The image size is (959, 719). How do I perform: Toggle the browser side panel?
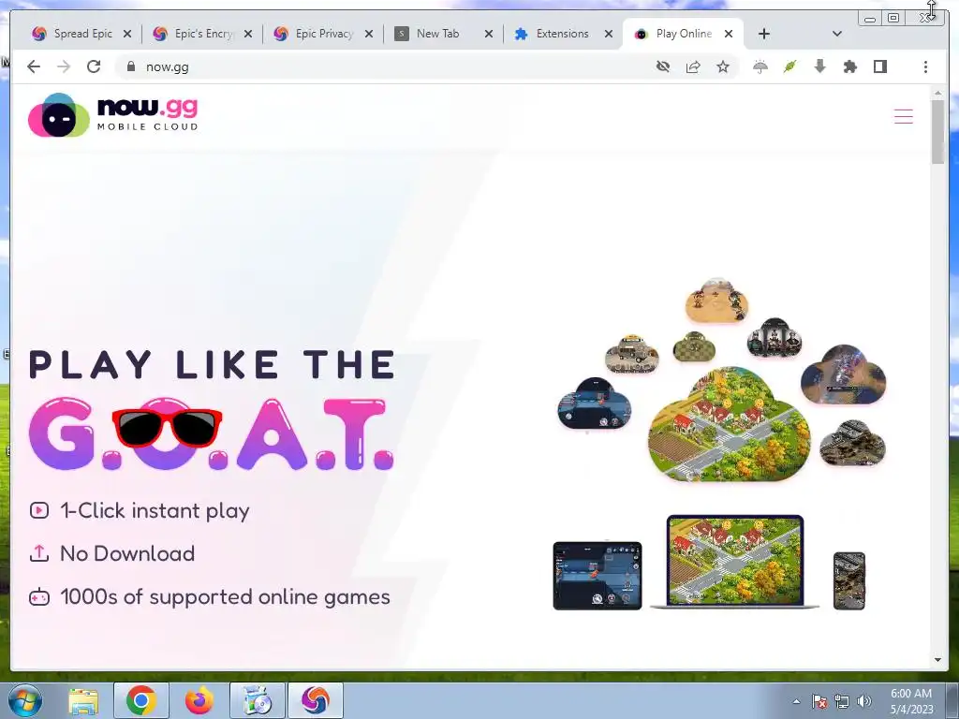880,66
